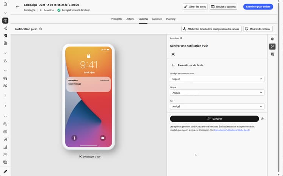
Task: Click the Campaign 2025-12-02 title text
Action: coord(51,5)
